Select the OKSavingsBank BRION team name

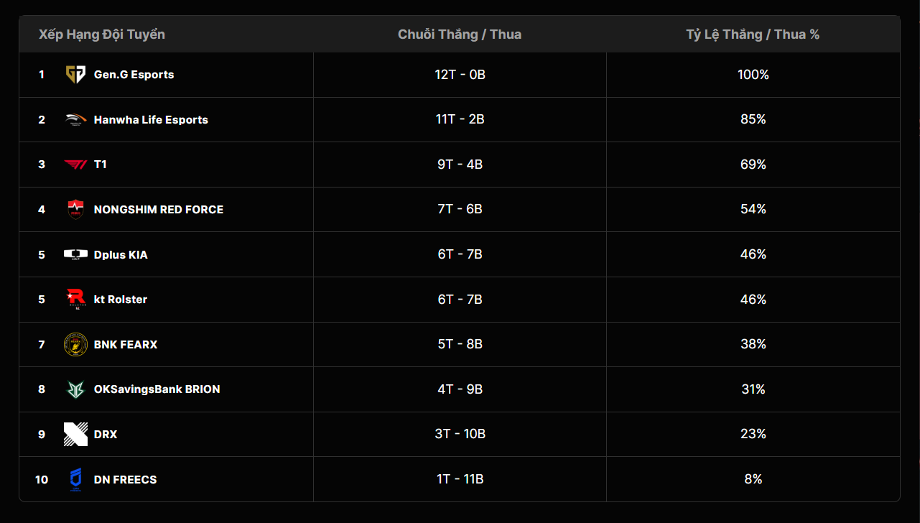[x=157, y=389]
